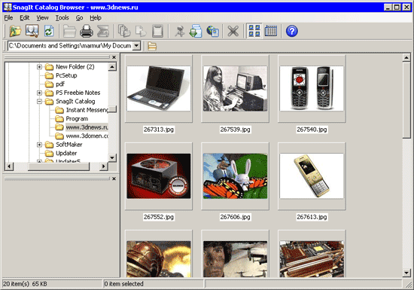The width and height of the screenshot is (414, 290).
Task: Open the File menu
Action: (8, 17)
